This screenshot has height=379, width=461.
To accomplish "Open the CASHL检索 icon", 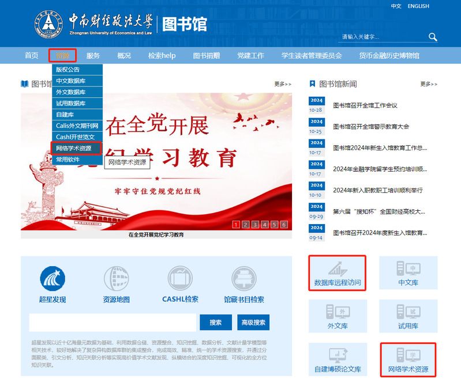I will pos(180,279).
